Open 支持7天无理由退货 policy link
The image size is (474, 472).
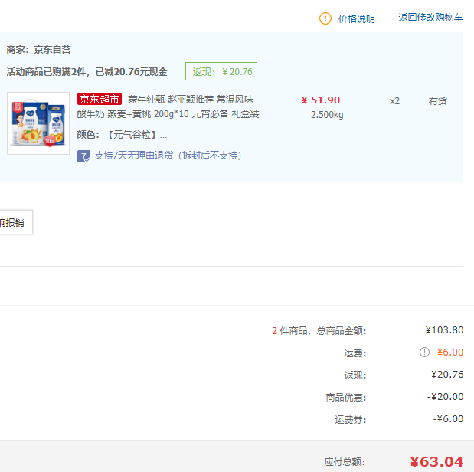click(168, 156)
